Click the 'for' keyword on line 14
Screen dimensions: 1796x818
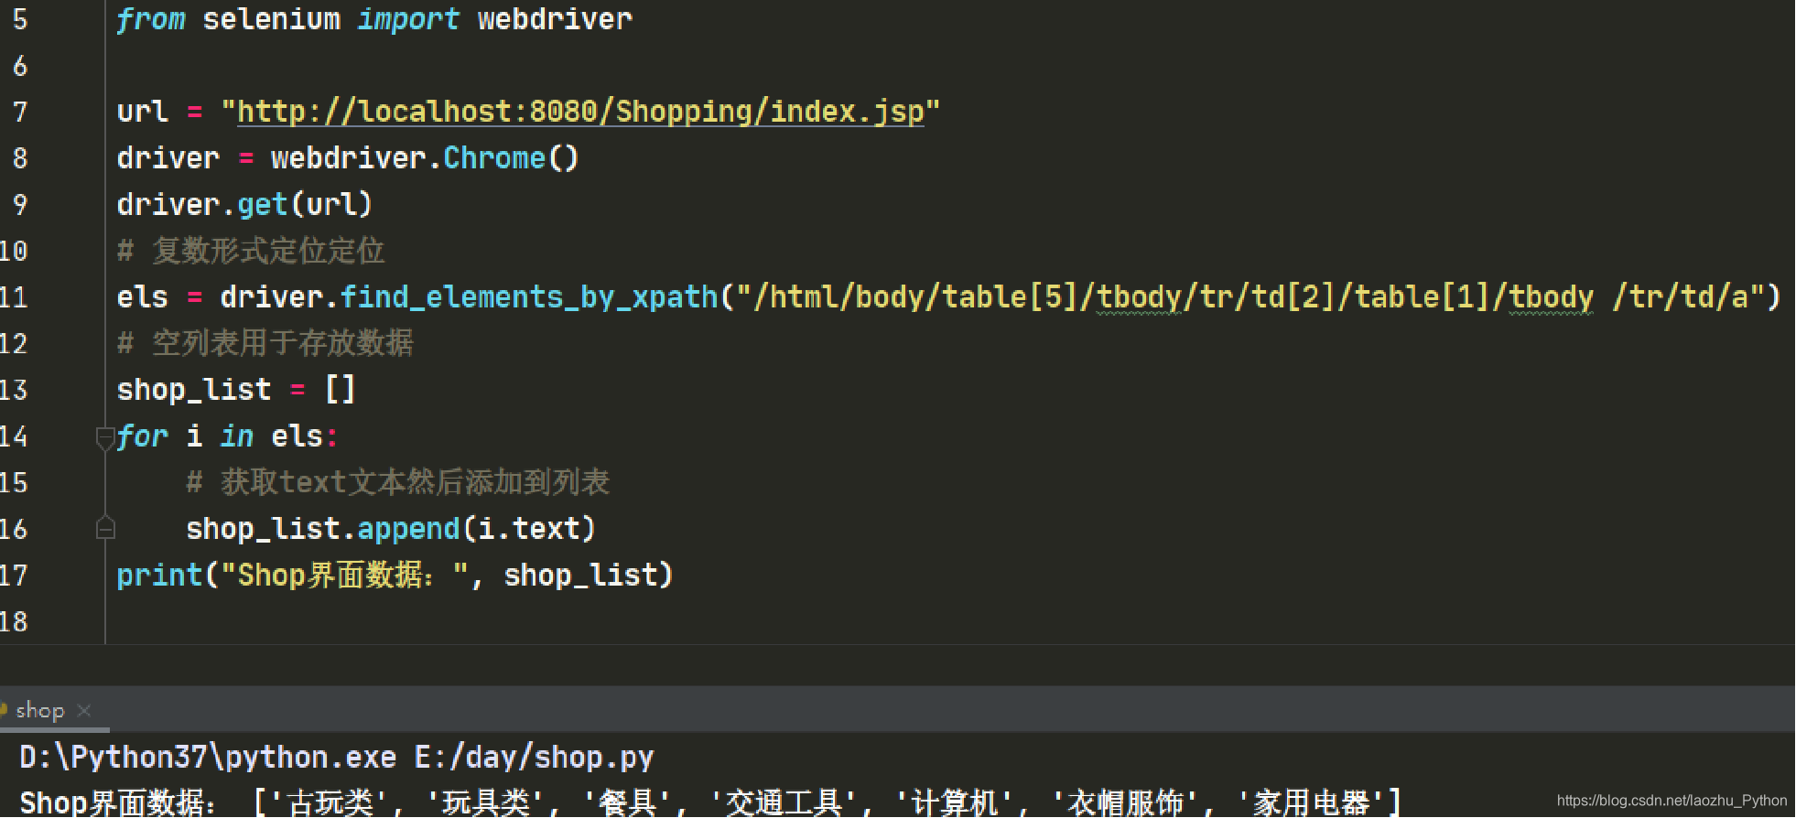coord(142,436)
